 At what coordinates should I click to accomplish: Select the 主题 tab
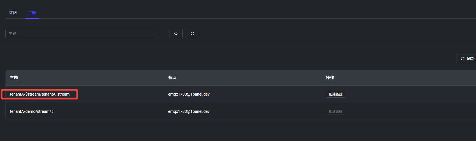coord(32,13)
